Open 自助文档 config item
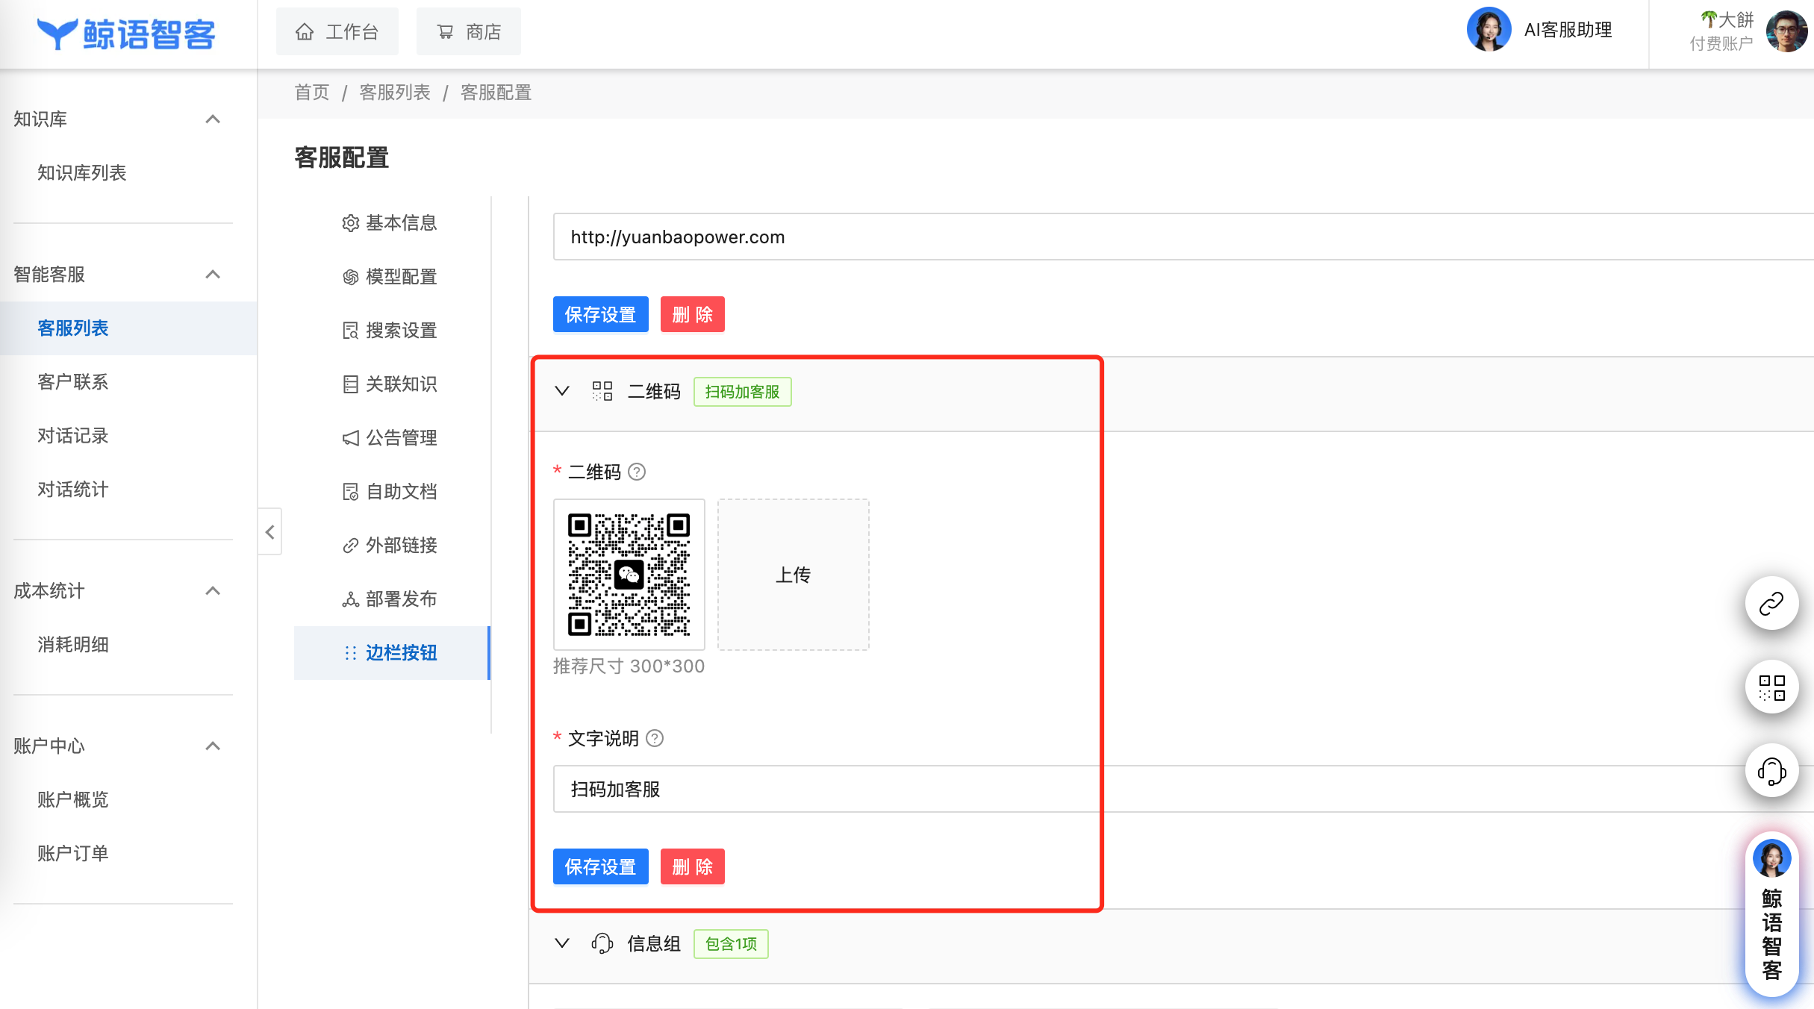 [390, 492]
